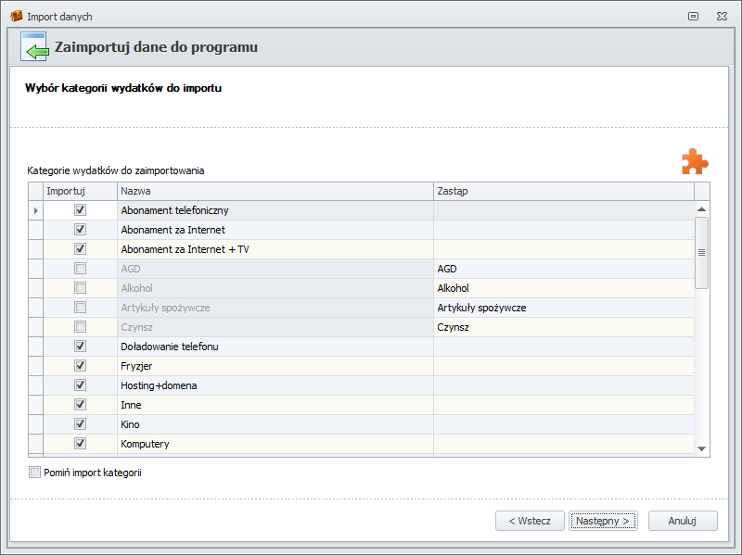Toggle import checkbox for Kino
This screenshot has width=742, height=555.
[80, 424]
